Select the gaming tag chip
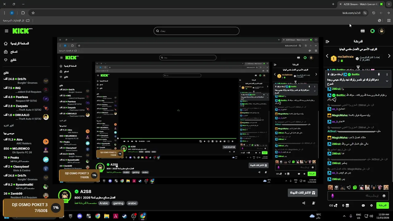 click(118, 203)
